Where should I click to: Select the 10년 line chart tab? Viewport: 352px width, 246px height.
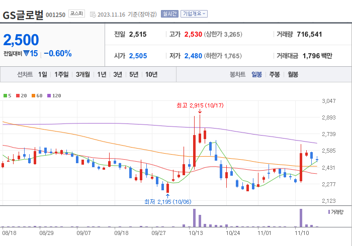(x=151, y=74)
